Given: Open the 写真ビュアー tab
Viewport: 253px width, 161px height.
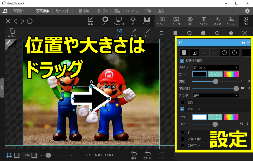Looking at the screenshot, I should pyautogui.click(x=22, y=11).
